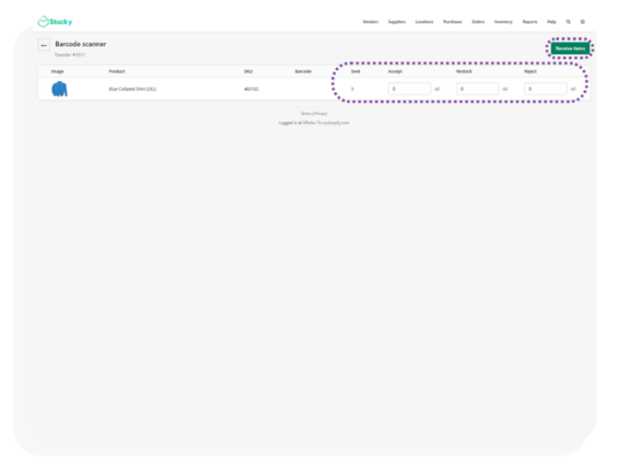
Task: Click the back arrow button
Action: click(43, 45)
